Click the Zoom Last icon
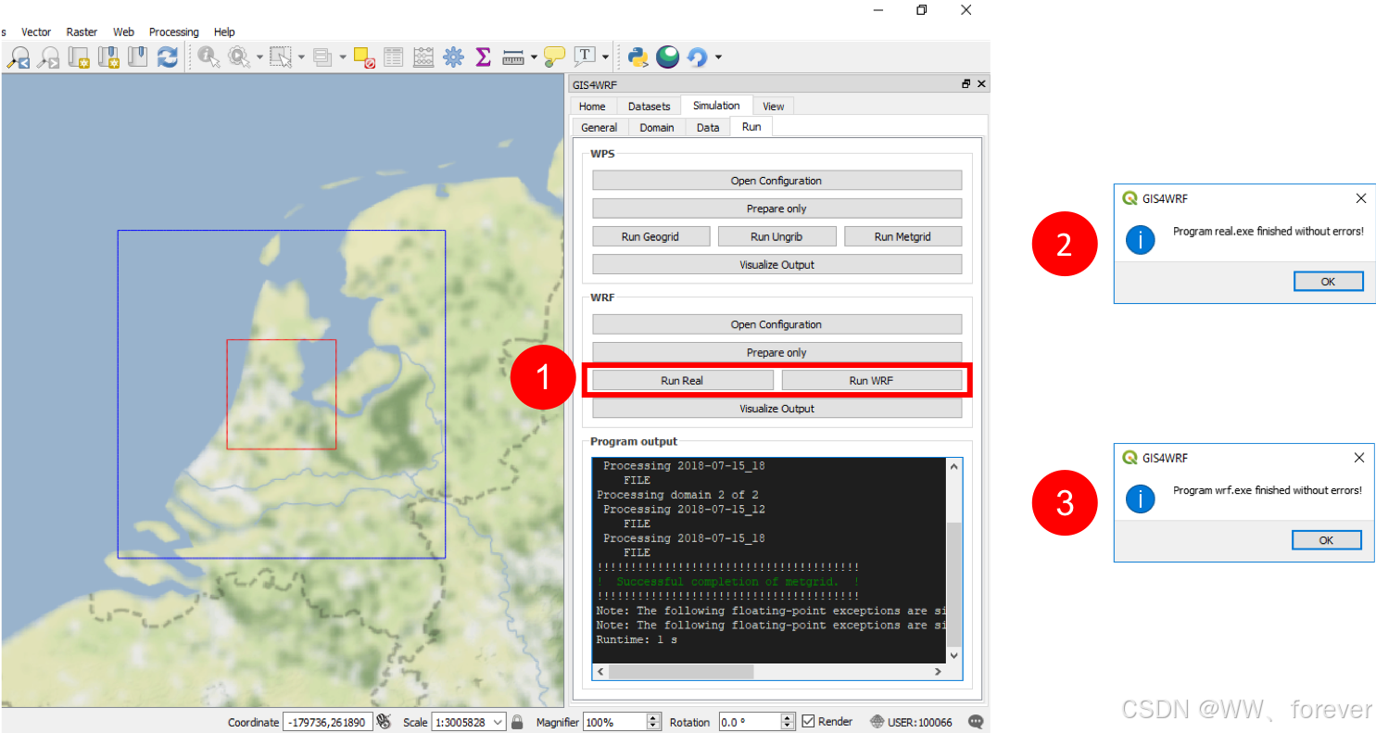 [18, 57]
